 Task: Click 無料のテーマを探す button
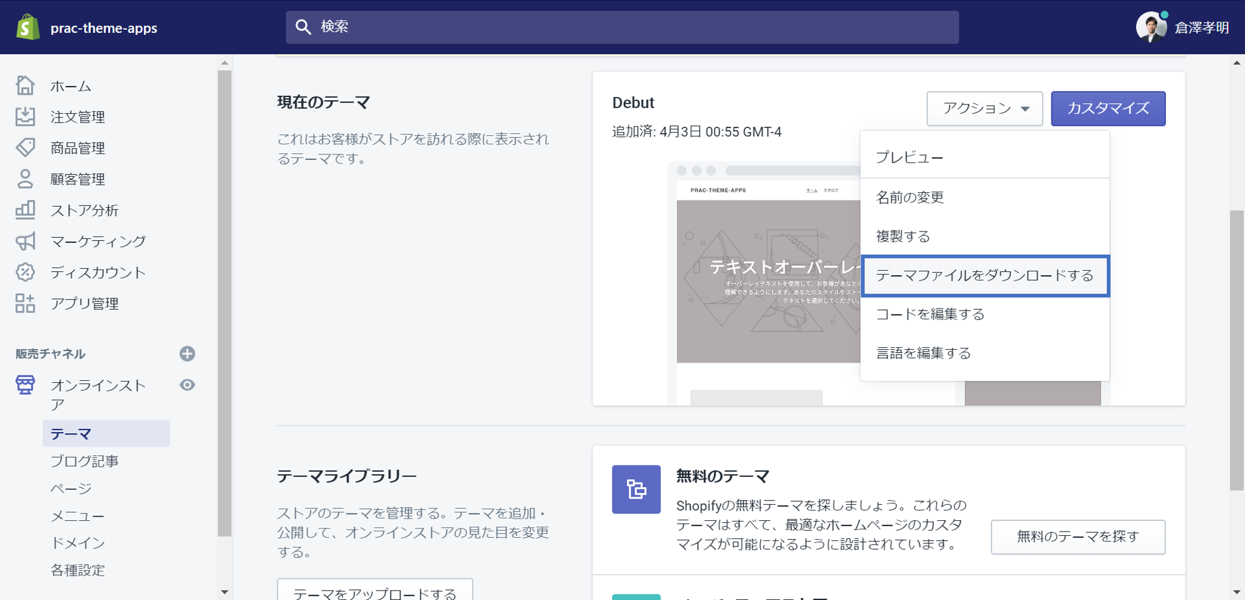1078,537
